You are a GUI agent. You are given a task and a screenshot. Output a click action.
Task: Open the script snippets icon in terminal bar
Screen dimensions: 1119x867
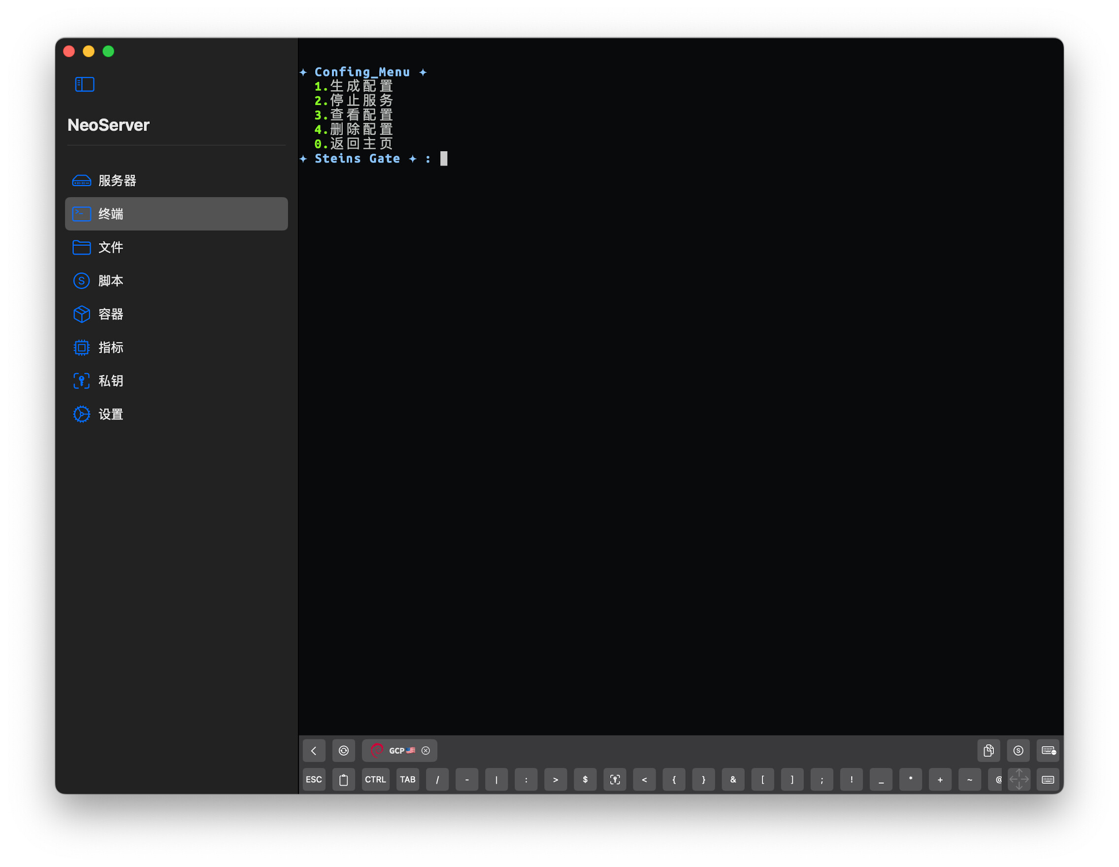(1018, 751)
